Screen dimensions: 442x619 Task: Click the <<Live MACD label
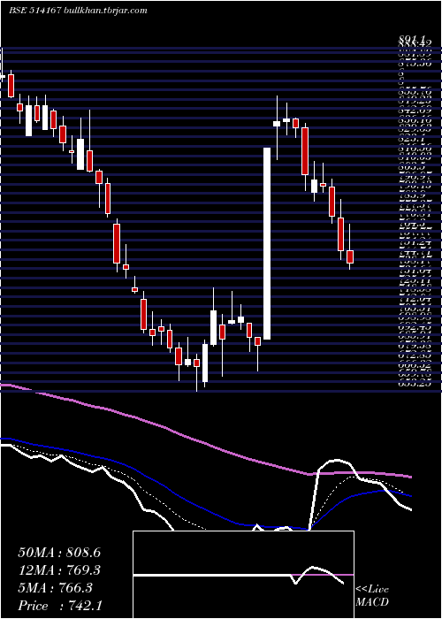[x=372, y=596]
